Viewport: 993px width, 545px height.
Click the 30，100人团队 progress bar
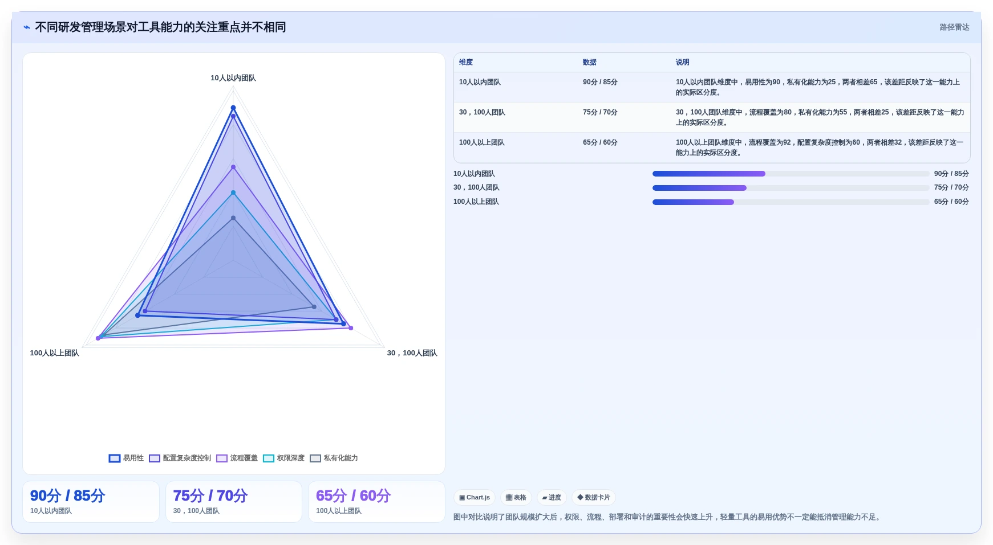tap(791, 188)
